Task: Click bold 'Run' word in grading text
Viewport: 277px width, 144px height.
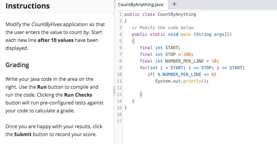Action: [42, 87]
